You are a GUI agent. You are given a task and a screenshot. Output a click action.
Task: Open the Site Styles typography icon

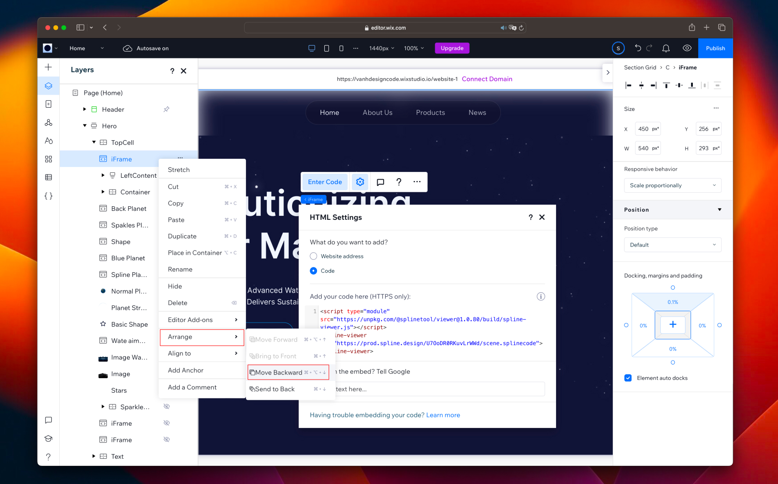[48, 141]
